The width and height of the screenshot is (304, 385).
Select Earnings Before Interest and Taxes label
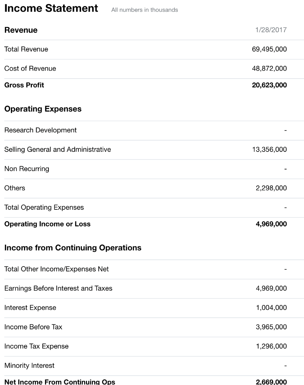(58, 288)
